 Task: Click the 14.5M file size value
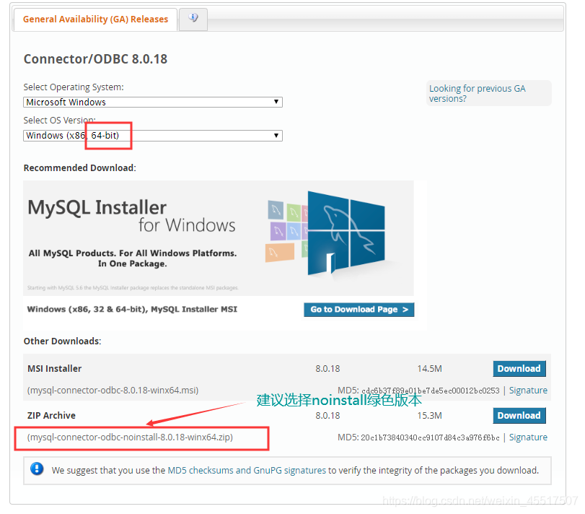tap(429, 369)
